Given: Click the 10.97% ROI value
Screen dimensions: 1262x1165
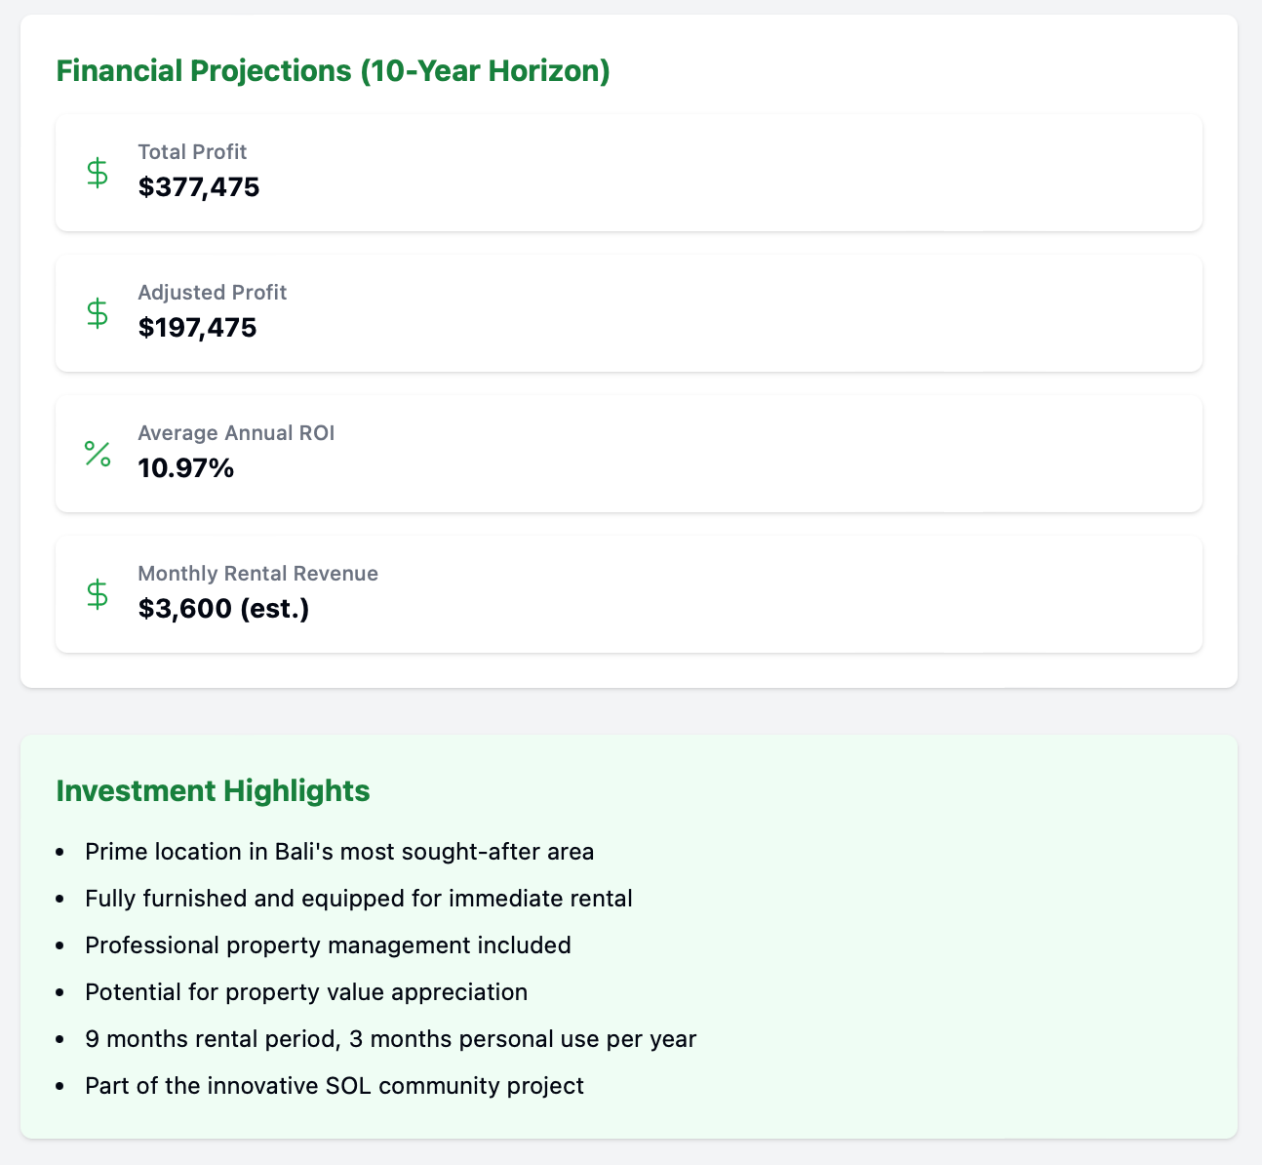Looking at the screenshot, I should [186, 468].
